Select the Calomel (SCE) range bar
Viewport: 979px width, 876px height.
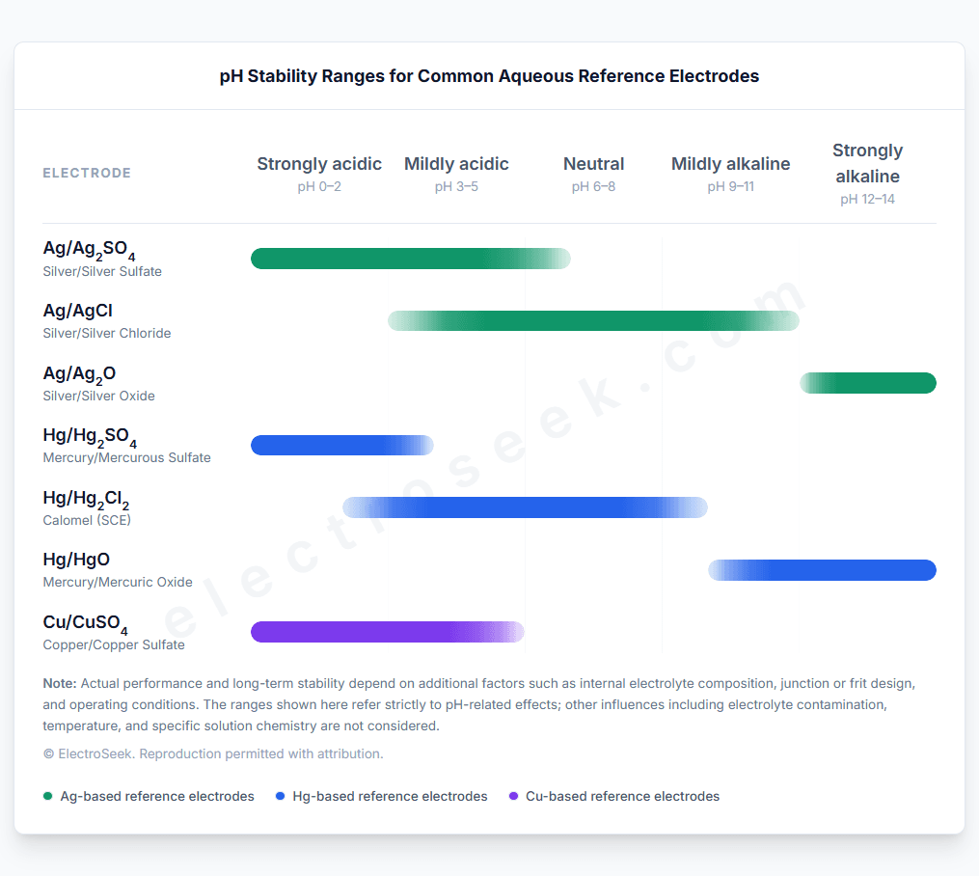[x=525, y=507]
